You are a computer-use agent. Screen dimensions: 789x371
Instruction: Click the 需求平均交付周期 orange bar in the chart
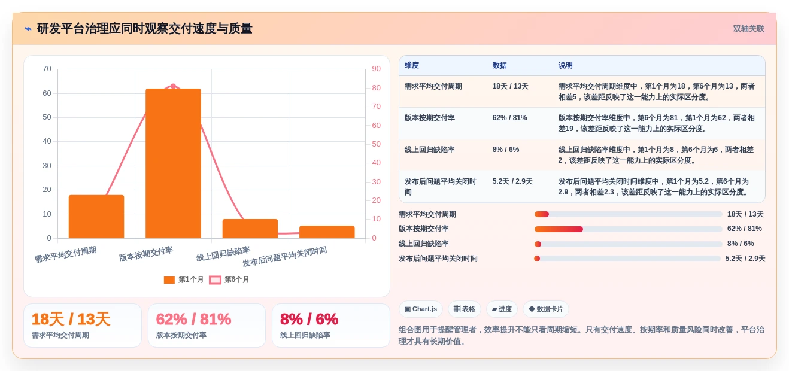[x=96, y=217]
